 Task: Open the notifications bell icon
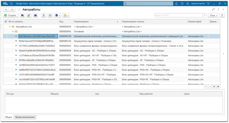[176, 3]
